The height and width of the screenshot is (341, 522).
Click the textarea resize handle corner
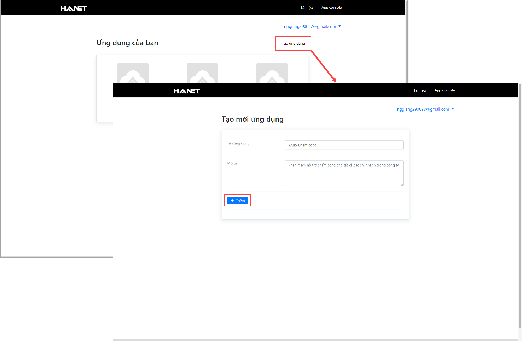[x=402, y=185]
